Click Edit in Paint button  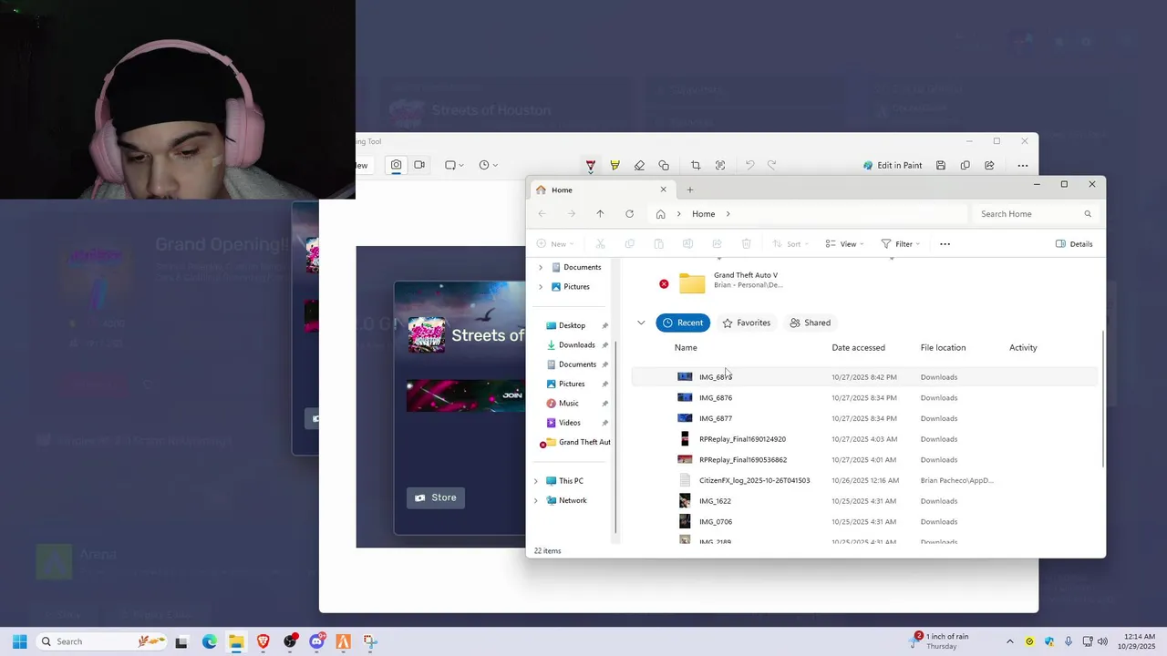892,165
